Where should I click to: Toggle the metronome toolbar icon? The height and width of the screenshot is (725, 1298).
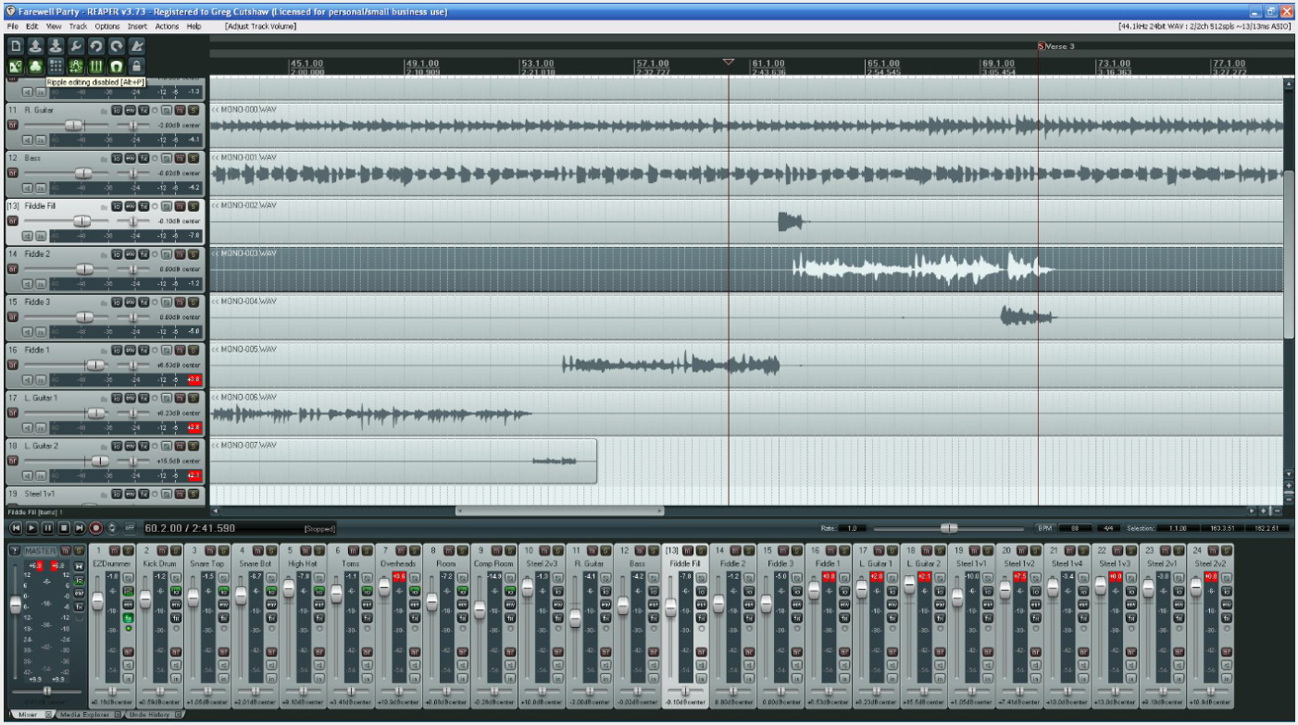(137, 45)
